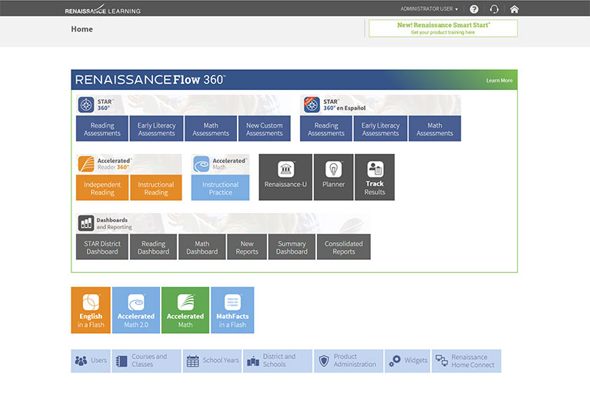Open STAR District Dashboard
This screenshot has height=393, width=590.
pos(102,247)
